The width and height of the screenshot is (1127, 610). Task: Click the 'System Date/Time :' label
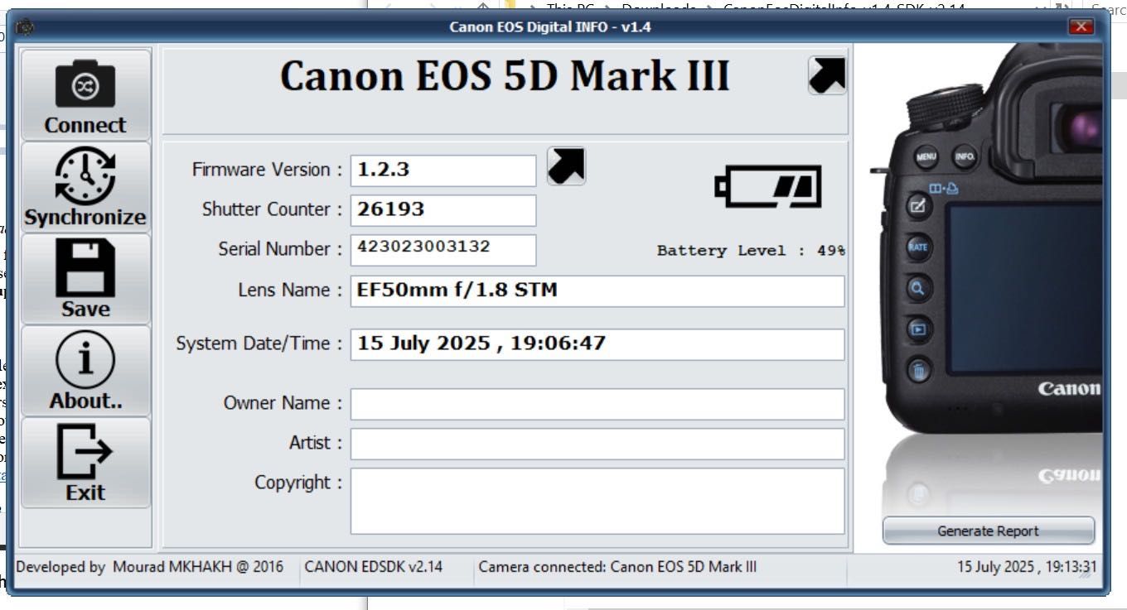[x=259, y=343]
